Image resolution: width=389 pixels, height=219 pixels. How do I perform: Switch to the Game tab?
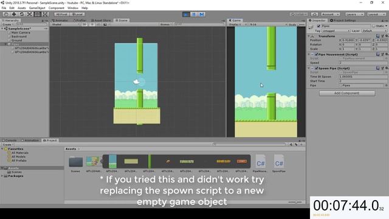click(235, 20)
